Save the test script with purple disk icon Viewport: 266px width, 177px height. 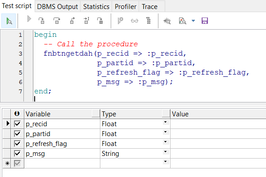pyautogui.click(x=205, y=21)
